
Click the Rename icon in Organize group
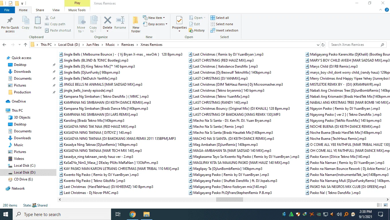coord(120,20)
